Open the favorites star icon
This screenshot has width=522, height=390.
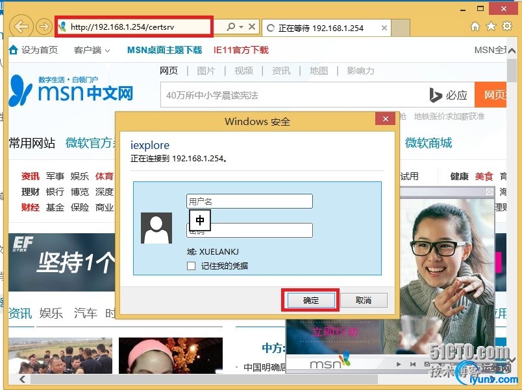pyautogui.click(x=491, y=27)
